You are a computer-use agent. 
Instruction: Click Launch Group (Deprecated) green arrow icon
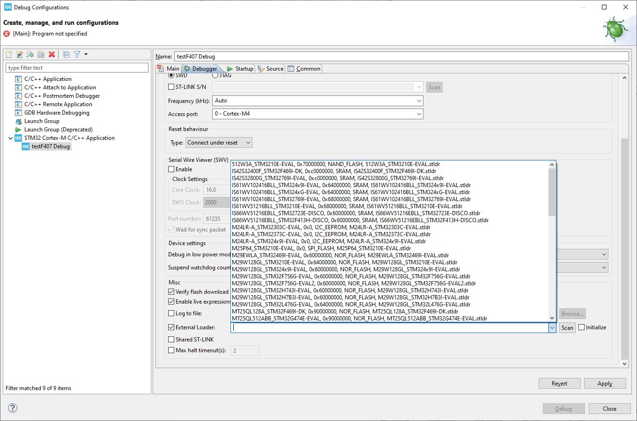[18, 130]
